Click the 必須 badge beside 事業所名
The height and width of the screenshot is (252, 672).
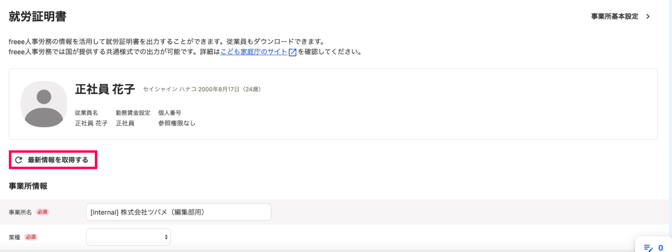click(43, 212)
